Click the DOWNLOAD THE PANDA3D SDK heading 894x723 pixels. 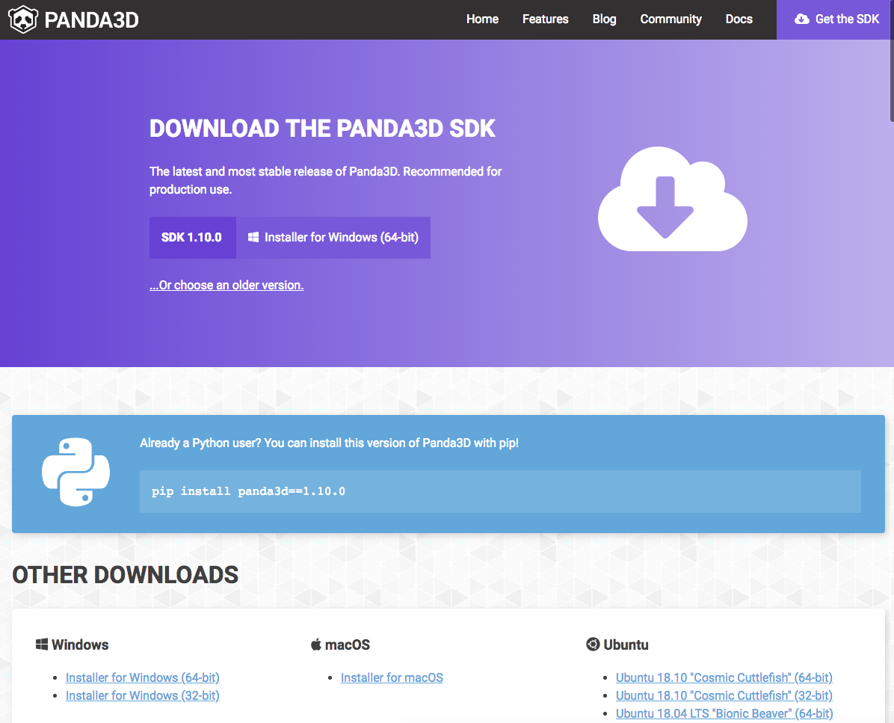(x=322, y=129)
